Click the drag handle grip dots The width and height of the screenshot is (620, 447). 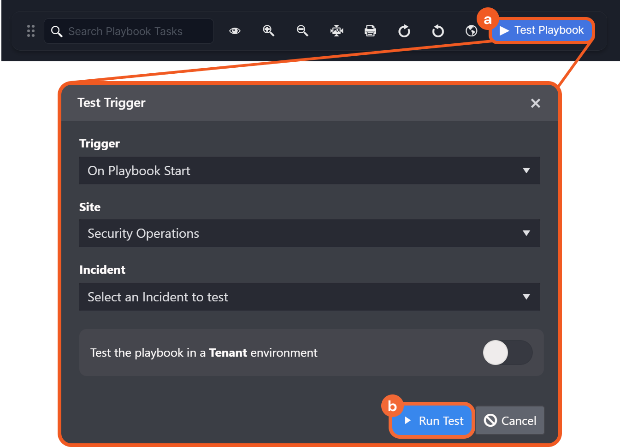point(31,31)
